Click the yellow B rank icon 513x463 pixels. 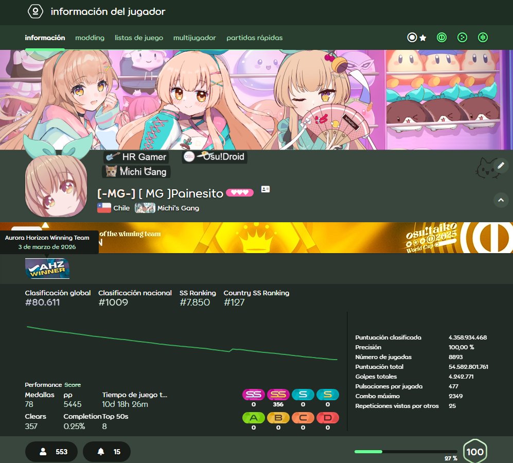[278, 418]
